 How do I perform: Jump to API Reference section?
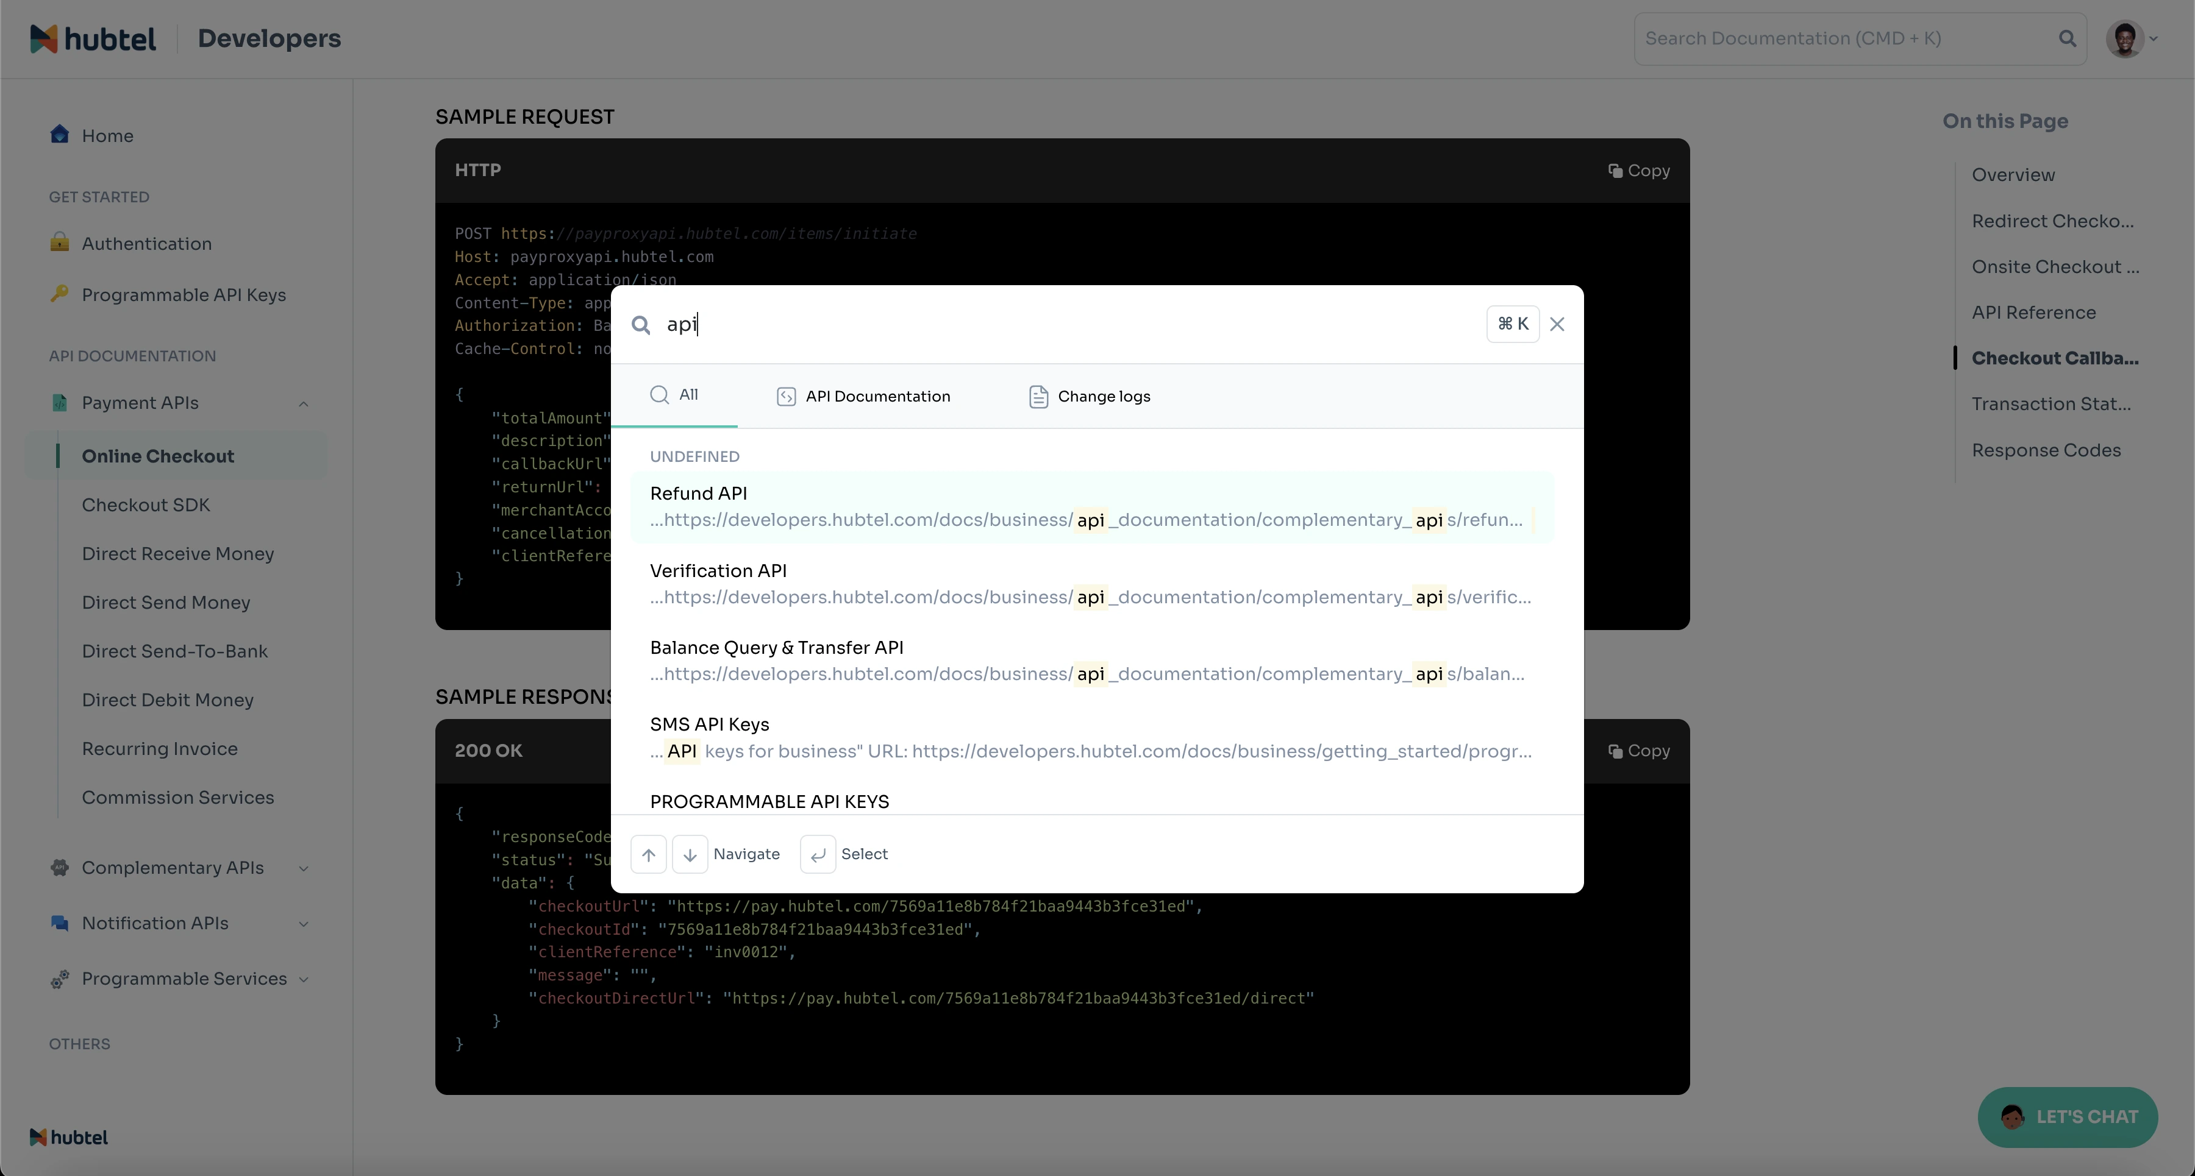point(2033,313)
